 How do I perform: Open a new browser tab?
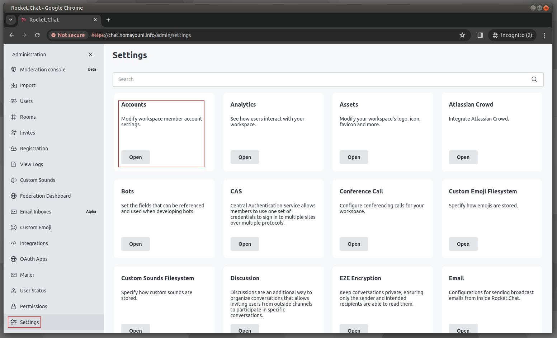108,20
